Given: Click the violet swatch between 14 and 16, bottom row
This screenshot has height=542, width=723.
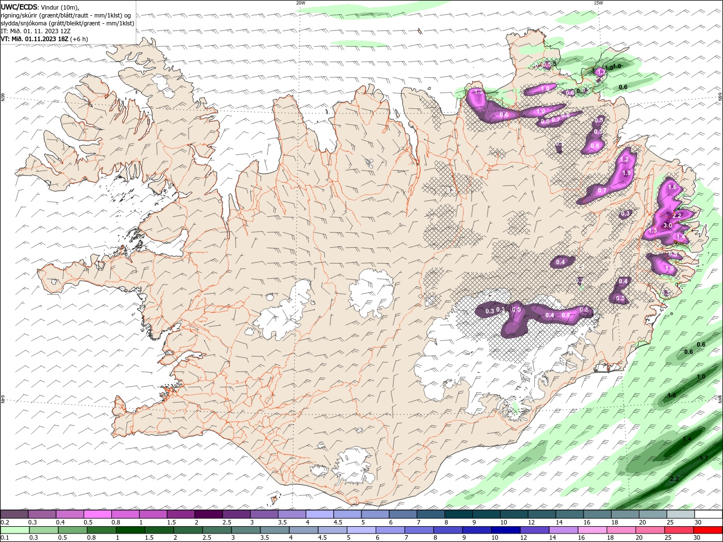Looking at the screenshot, I should [x=563, y=530].
